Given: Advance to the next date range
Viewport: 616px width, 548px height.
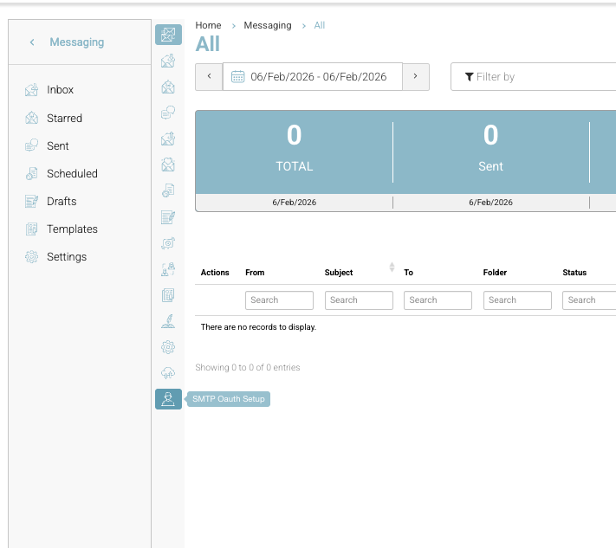Looking at the screenshot, I should point(416,76).
